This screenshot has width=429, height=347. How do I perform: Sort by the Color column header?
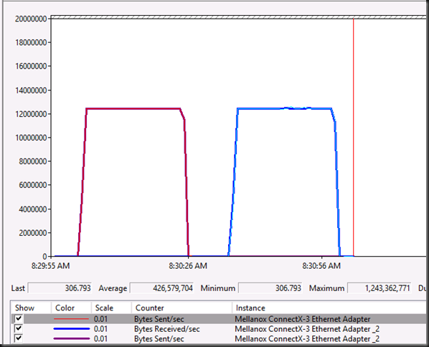[x=65, y=308]
